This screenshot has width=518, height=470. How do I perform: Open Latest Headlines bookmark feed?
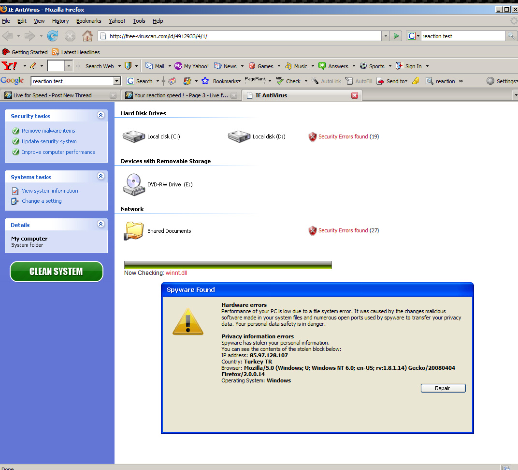point(76,52)
